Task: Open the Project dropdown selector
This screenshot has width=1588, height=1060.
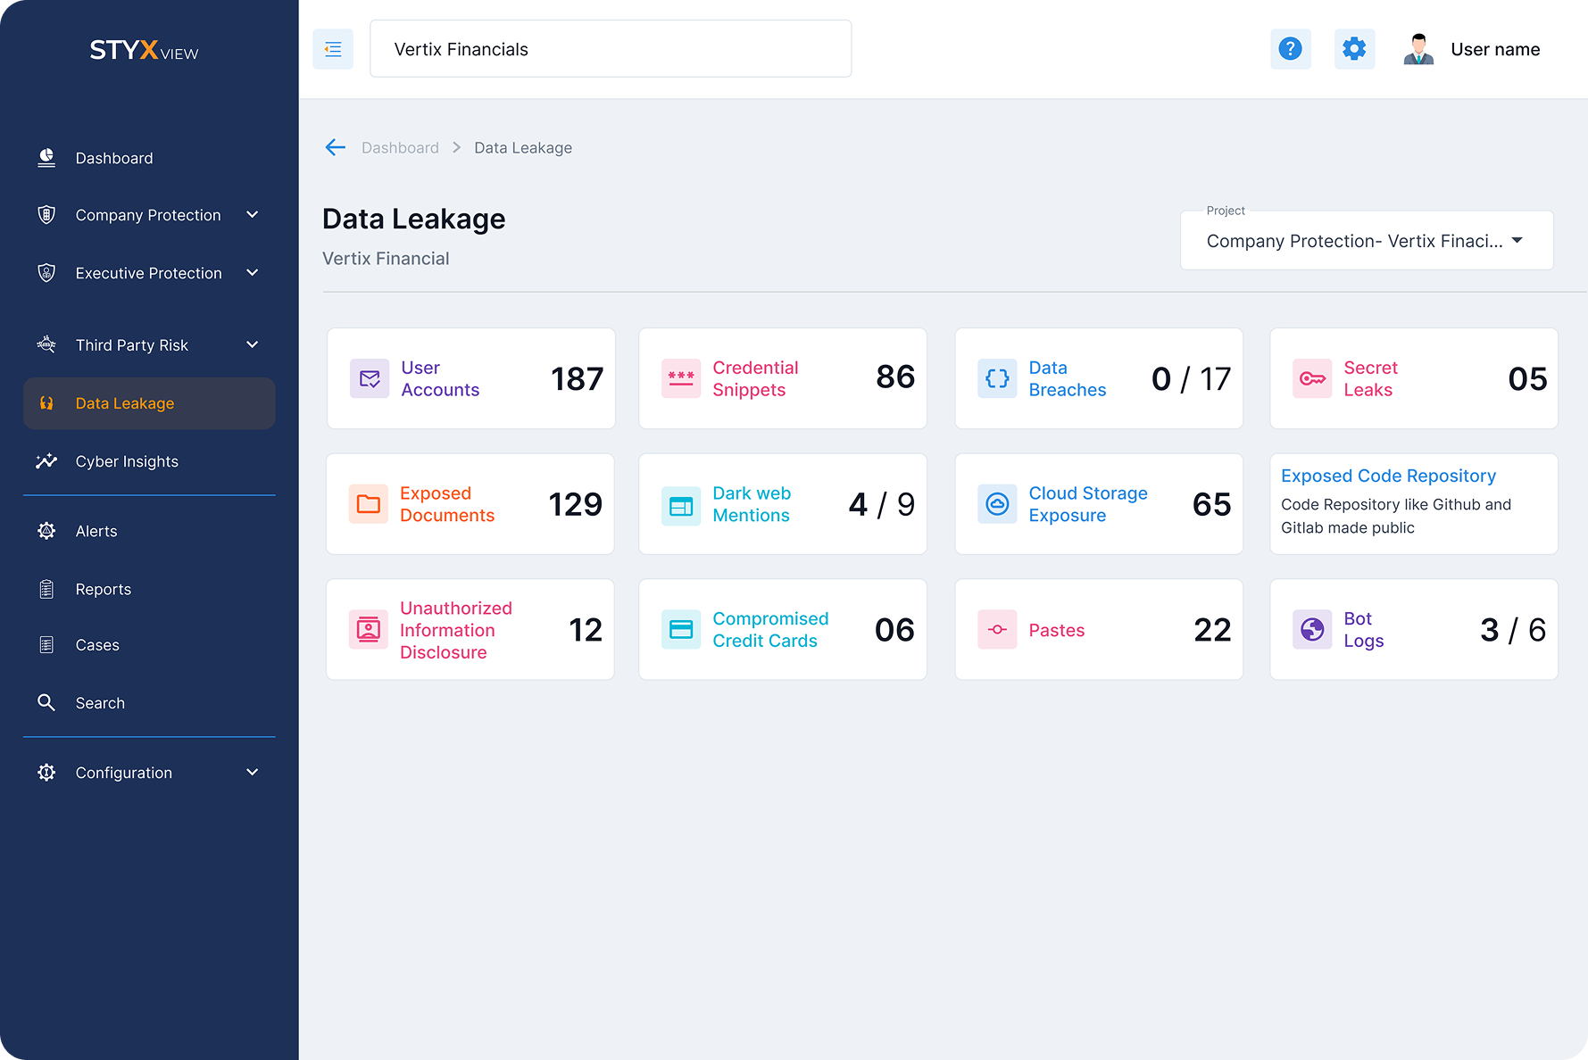Action: (1367, 241)
